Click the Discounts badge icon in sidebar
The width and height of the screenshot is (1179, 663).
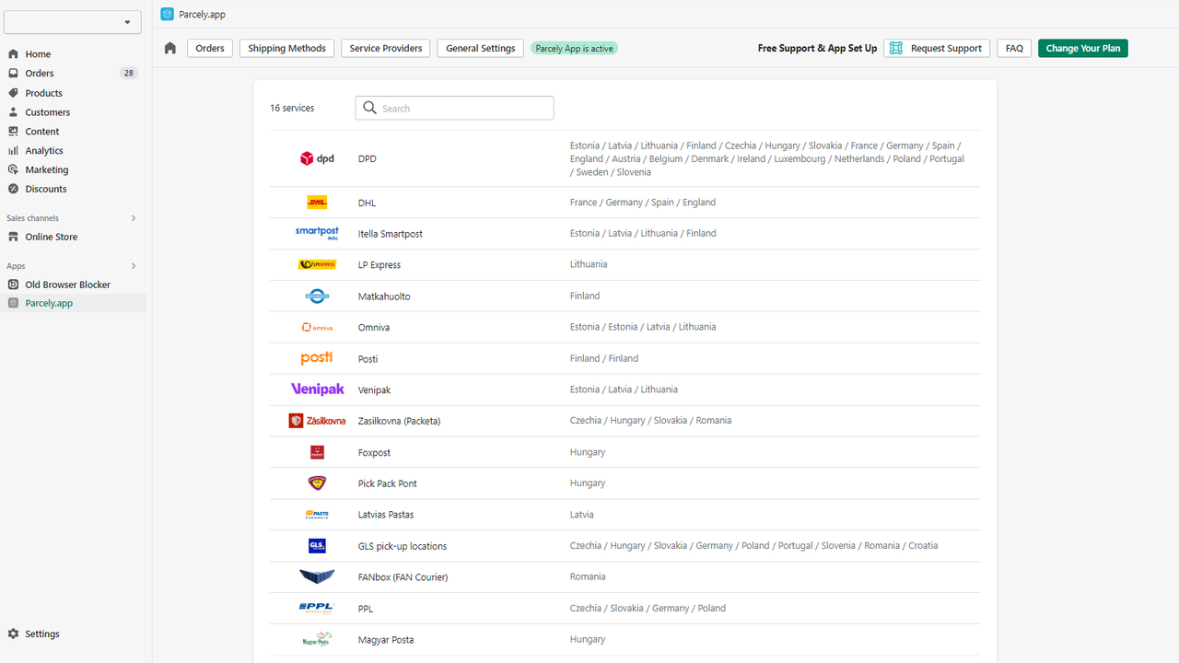13,190
